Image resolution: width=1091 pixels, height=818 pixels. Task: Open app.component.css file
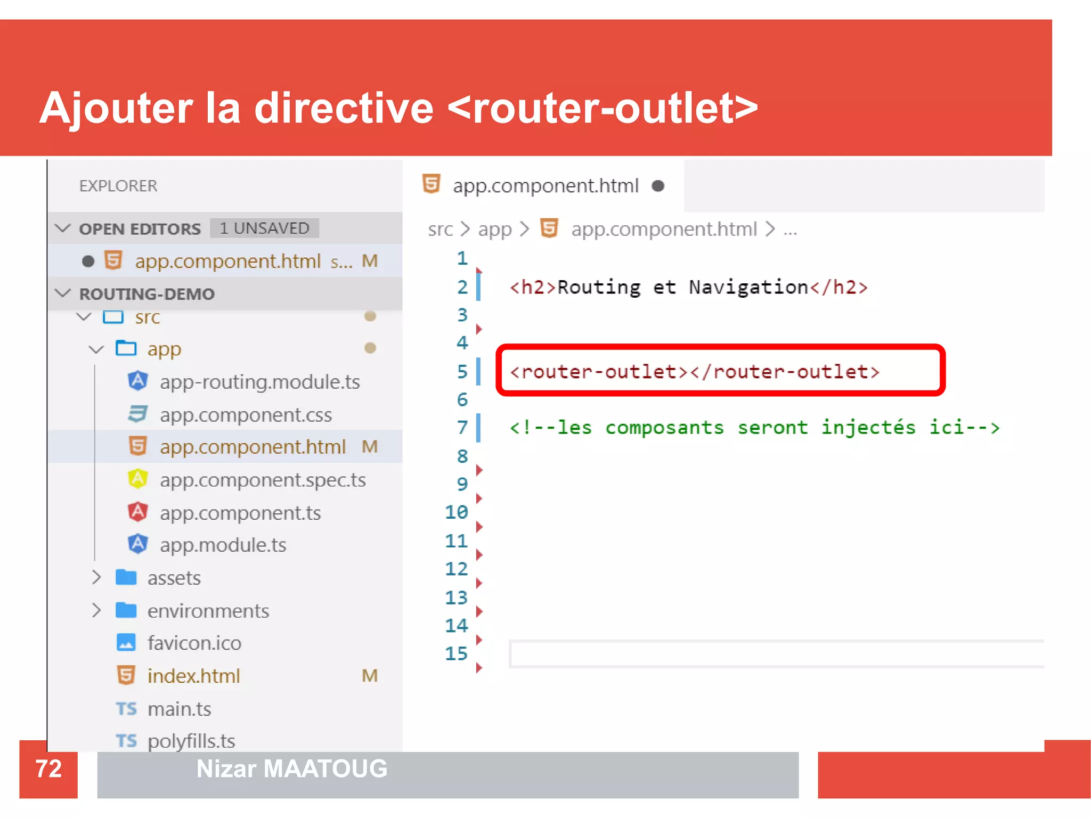point(246,415)
